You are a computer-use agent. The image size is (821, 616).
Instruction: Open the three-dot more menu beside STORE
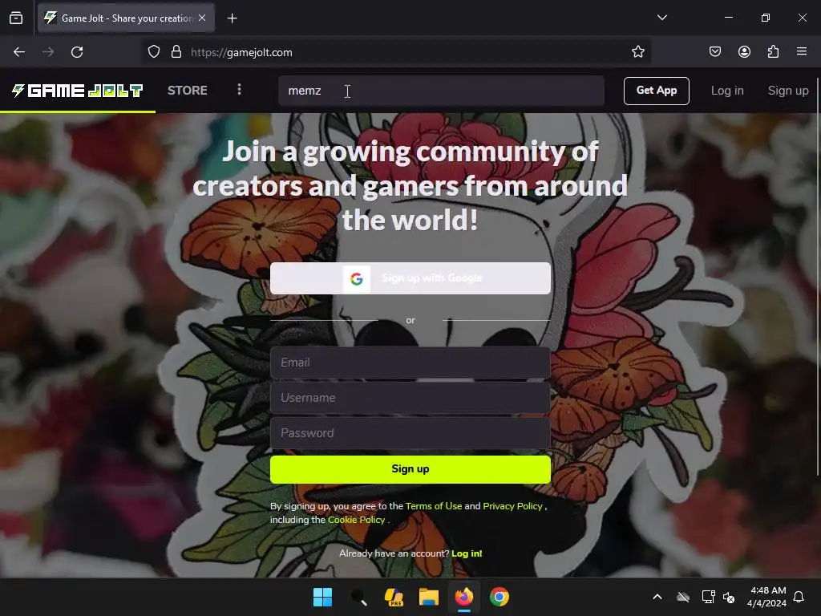point(239,90)
